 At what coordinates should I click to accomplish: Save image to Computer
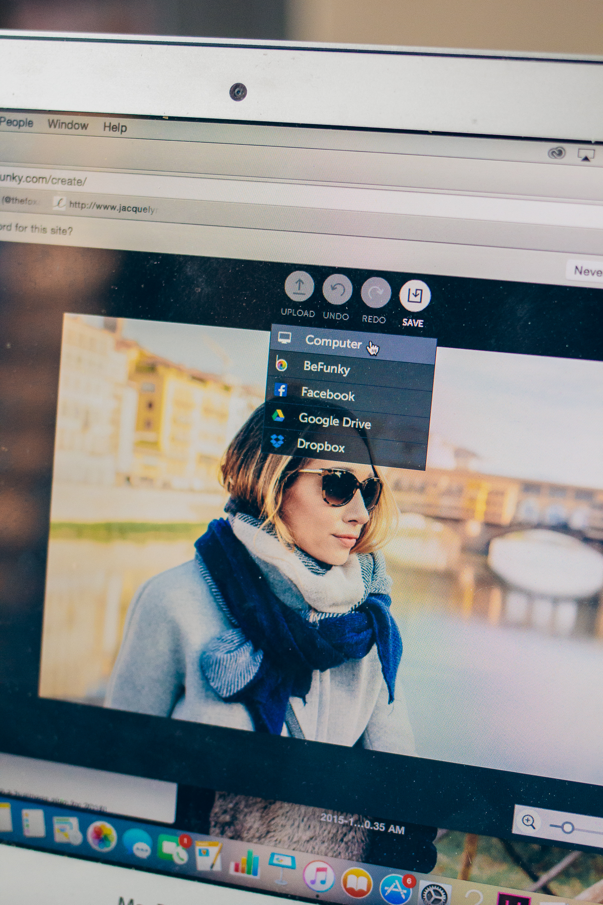[353, 343]
